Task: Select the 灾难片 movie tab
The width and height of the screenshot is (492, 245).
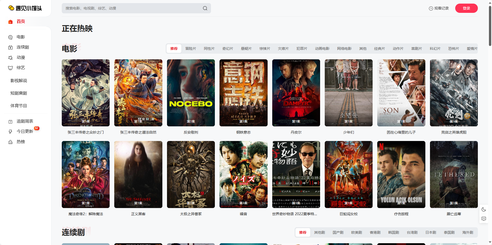Action: point(283,49)
